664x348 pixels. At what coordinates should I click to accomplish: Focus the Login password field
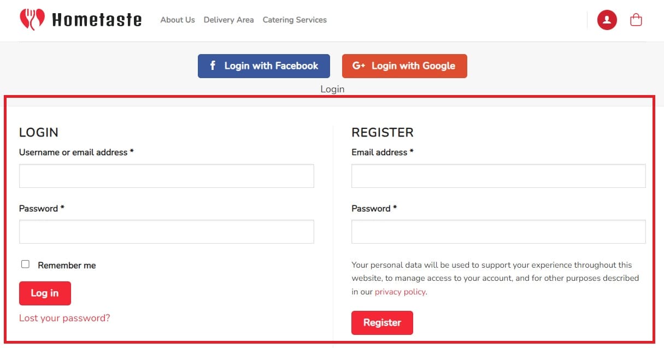click(x=167, y=232)
